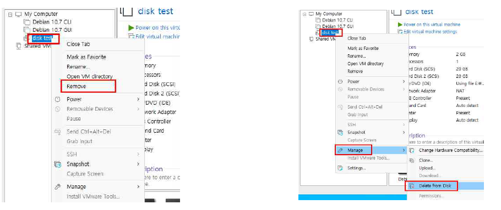501x210 pixels.
Task: Choose Install VMware Tools... in the left image
Action: pos(93,197)
